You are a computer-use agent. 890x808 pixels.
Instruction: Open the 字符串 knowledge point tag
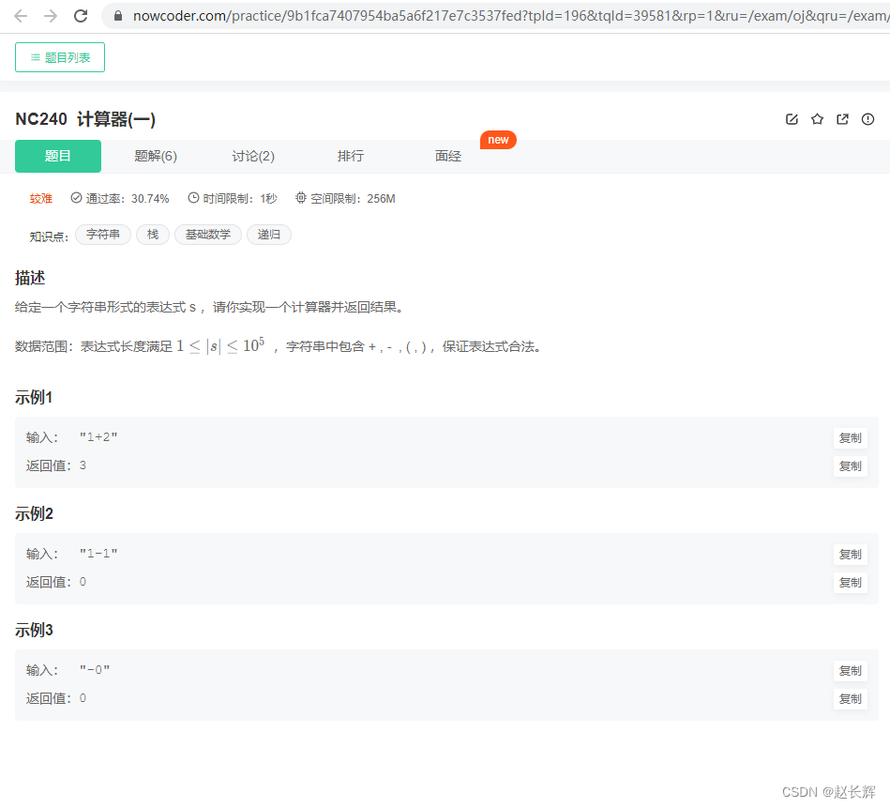coord(102,235)
